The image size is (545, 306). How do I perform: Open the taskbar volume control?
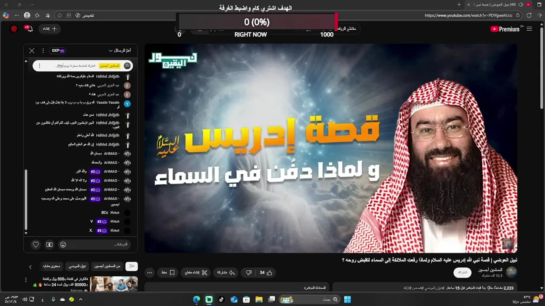coord(24,300)
